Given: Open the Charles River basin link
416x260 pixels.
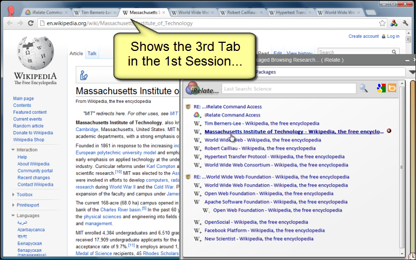Looking at the screenshot, I should (121, 210).
